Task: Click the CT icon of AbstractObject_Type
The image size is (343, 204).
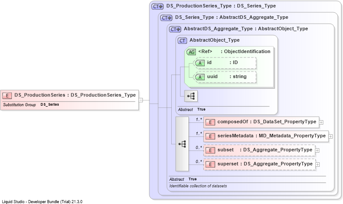Action: [x=182, y=41]
